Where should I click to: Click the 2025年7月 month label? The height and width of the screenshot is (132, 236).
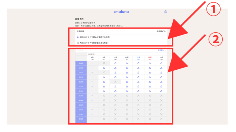pyautogui.click(x=91, y=54)
